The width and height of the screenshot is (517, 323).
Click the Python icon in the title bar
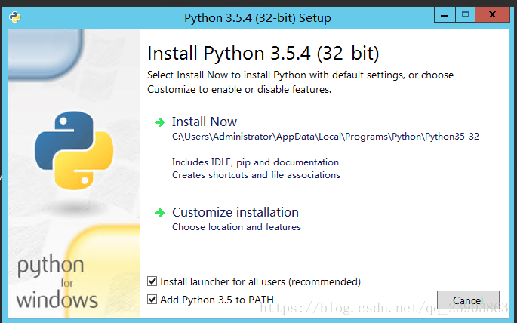[x=15, y=17]
